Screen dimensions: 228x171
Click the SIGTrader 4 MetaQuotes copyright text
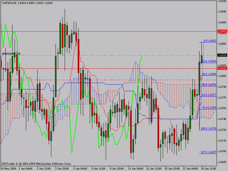(x=36, y=164)
